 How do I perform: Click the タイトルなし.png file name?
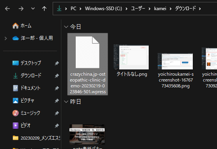[x=132, y=74]
